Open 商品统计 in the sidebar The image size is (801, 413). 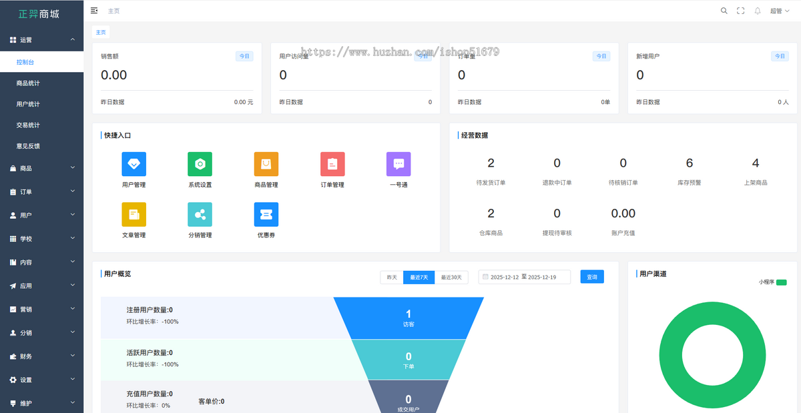[41, 83]
